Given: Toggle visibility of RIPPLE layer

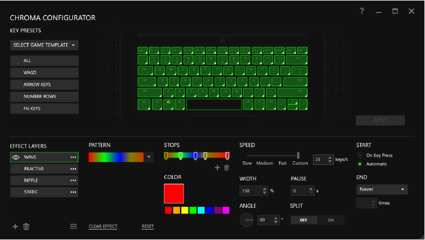Looking at the screenshot, I should pos(16,181).
